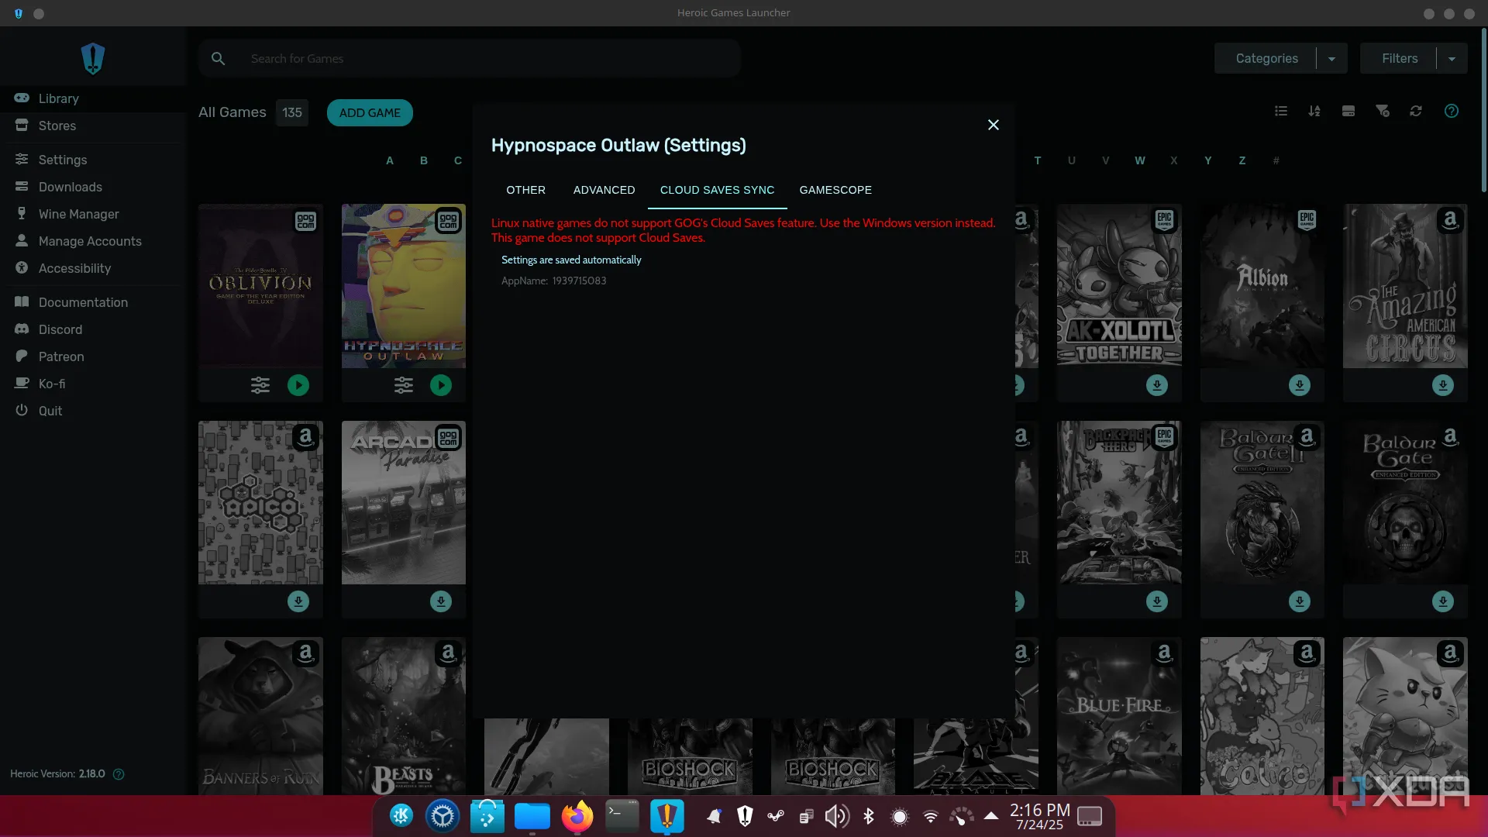Open volume control in system tray

point(837,816)
